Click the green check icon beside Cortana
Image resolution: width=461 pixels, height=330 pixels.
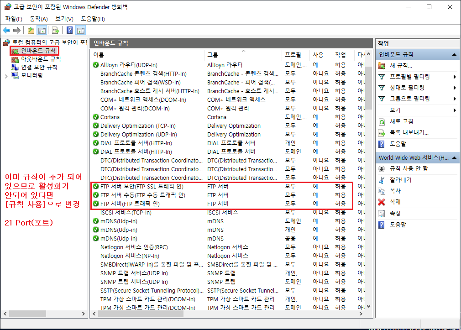(x=95, y=117)
